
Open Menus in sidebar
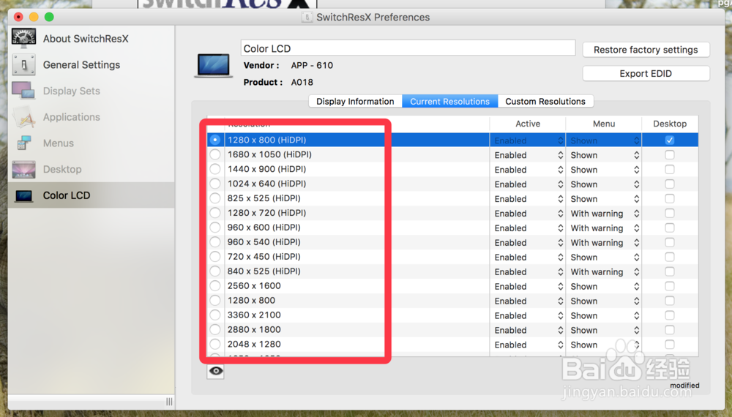pyautogui.click(x=59, y=143)
